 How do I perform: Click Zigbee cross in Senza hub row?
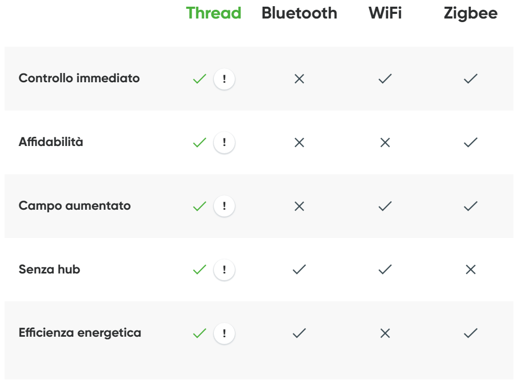(x=470, y=269)
